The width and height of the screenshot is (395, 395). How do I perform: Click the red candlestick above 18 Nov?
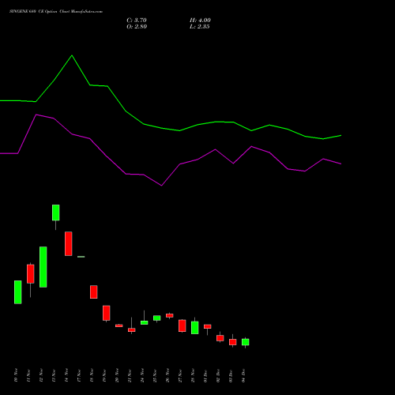coord(94,292)
